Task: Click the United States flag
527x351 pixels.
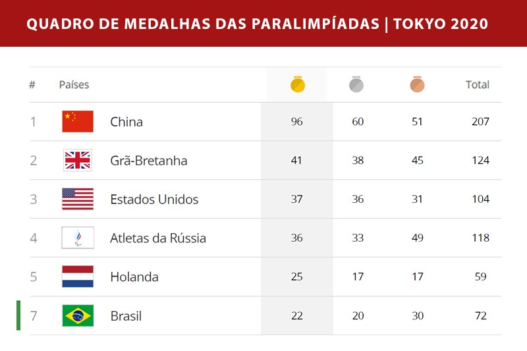Action: click(78, 199)
